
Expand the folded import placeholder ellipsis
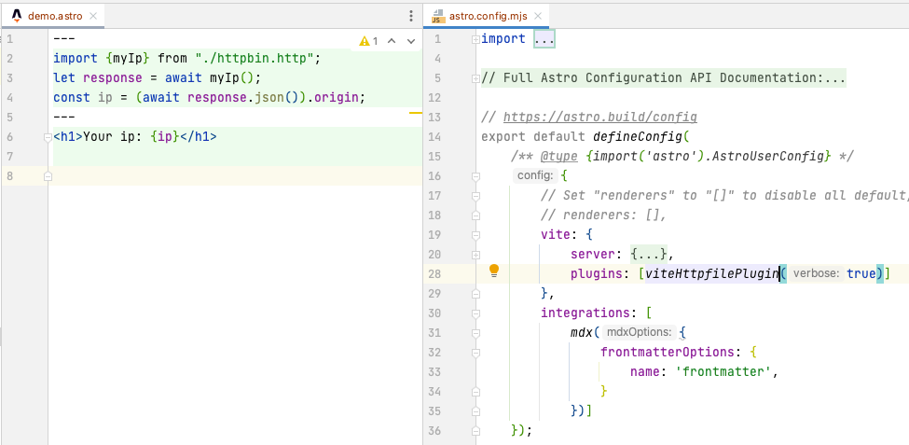point(544,39)
